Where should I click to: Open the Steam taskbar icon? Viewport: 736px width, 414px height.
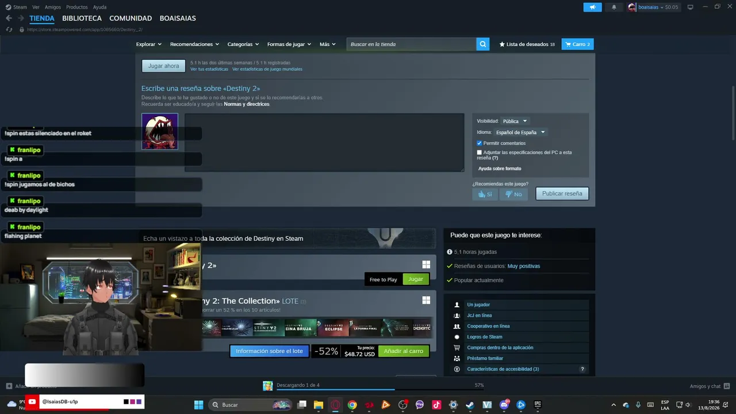click(470, 405)
